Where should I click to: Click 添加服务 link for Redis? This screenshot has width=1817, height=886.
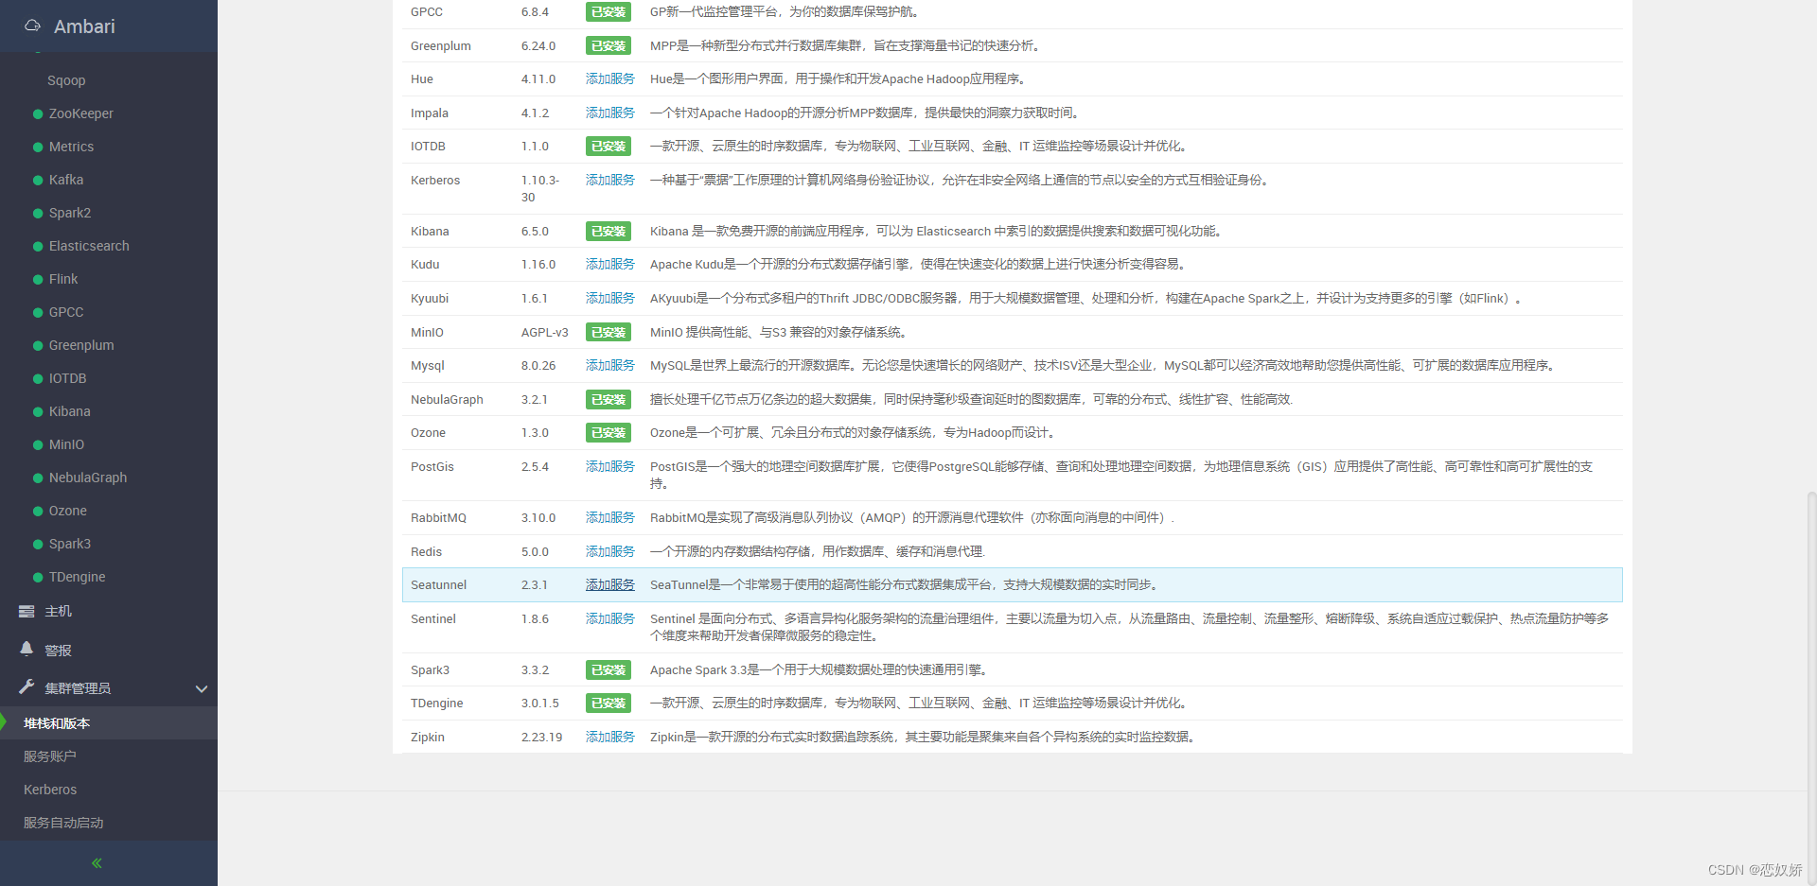coord(610,552)
